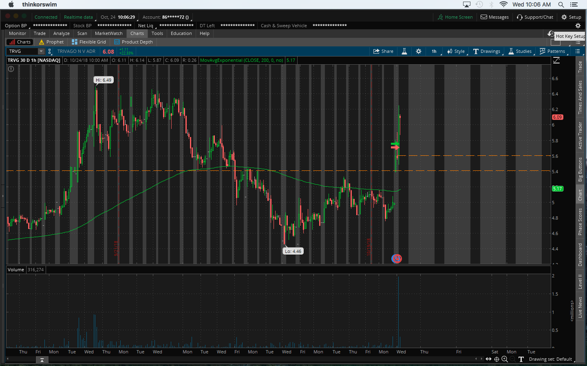
Task: Click the pan left-right arrows icon
Action: coord(488,359)
